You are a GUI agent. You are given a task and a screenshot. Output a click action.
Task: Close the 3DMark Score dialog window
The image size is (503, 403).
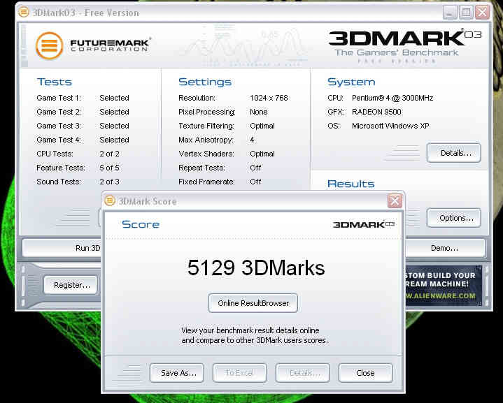click(395, 201)
